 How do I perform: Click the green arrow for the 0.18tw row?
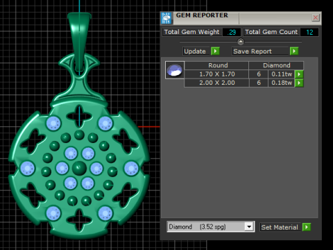click(x=299, y=83)
